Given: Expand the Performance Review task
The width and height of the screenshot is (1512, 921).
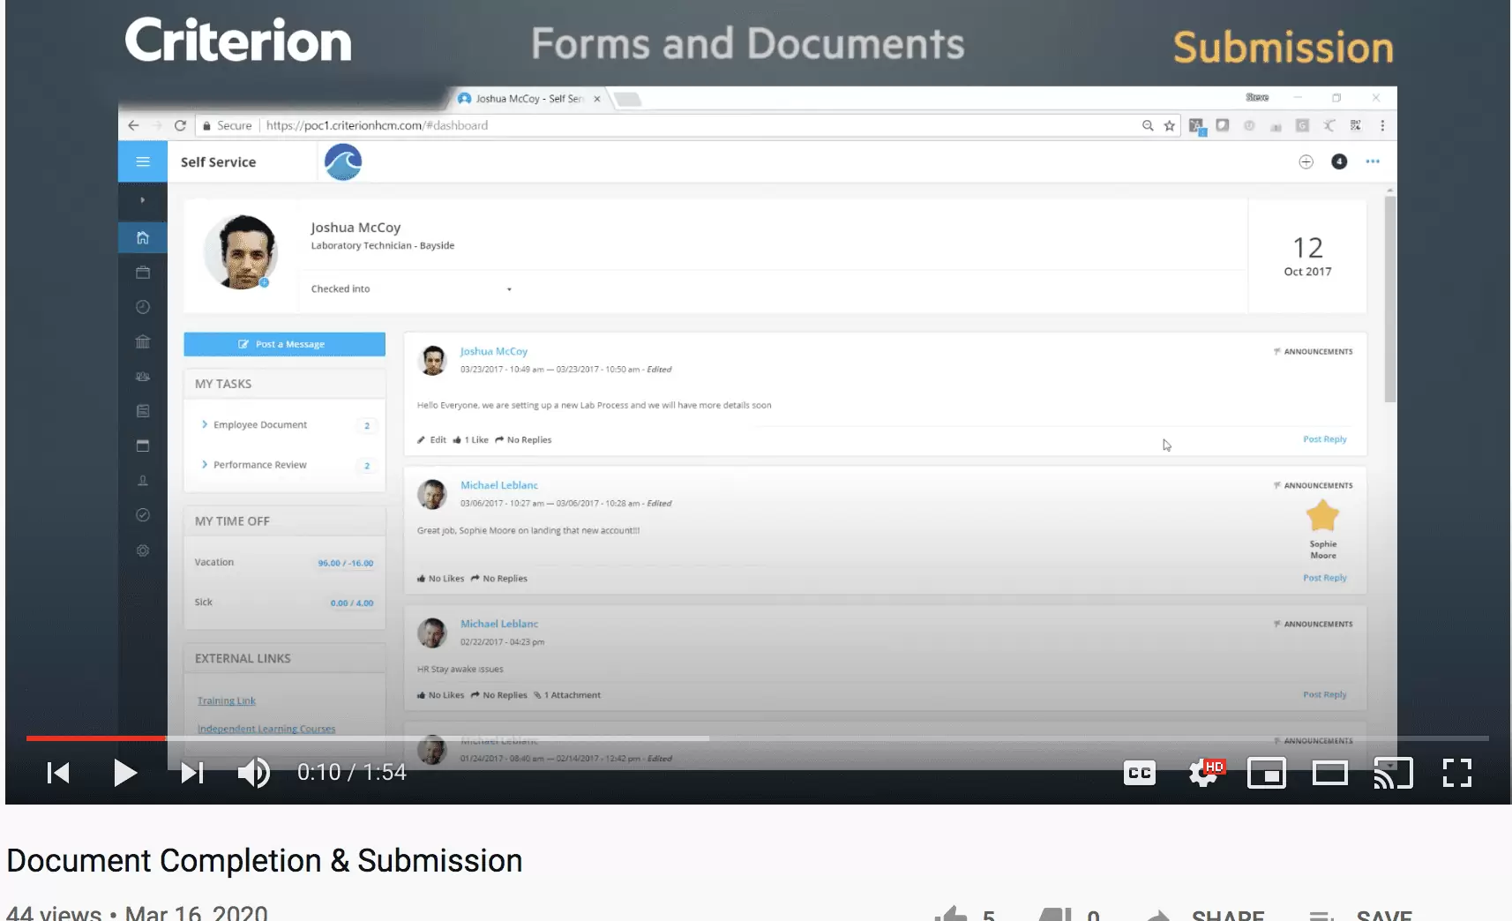Looking at the screenshot, I should click(x=259, y=465).
